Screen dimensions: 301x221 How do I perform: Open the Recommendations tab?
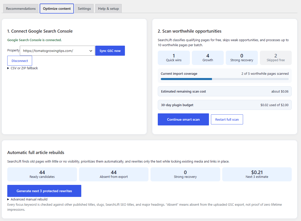click(x=21, y=9)
